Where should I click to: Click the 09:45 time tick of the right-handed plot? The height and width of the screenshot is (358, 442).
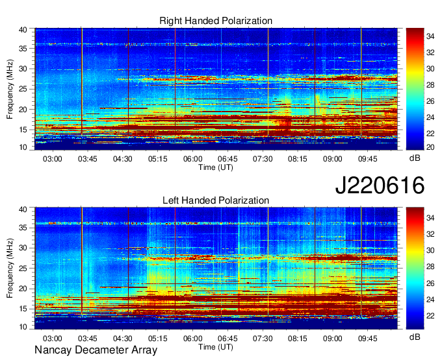click(368, 159)
